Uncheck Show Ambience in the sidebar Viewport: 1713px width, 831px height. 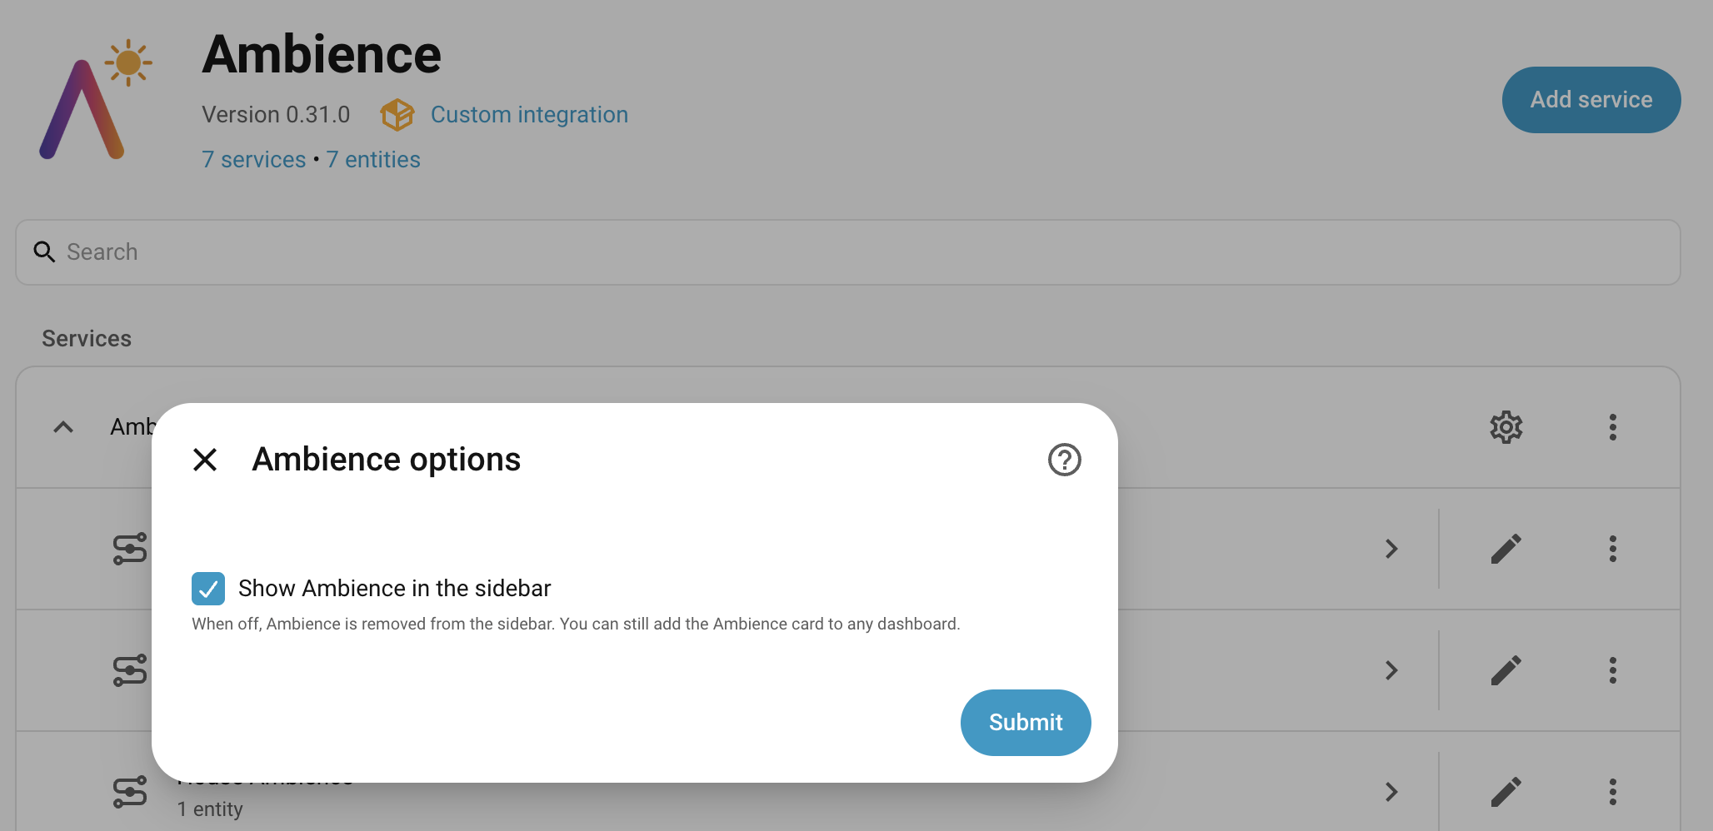tap(208, 589)
